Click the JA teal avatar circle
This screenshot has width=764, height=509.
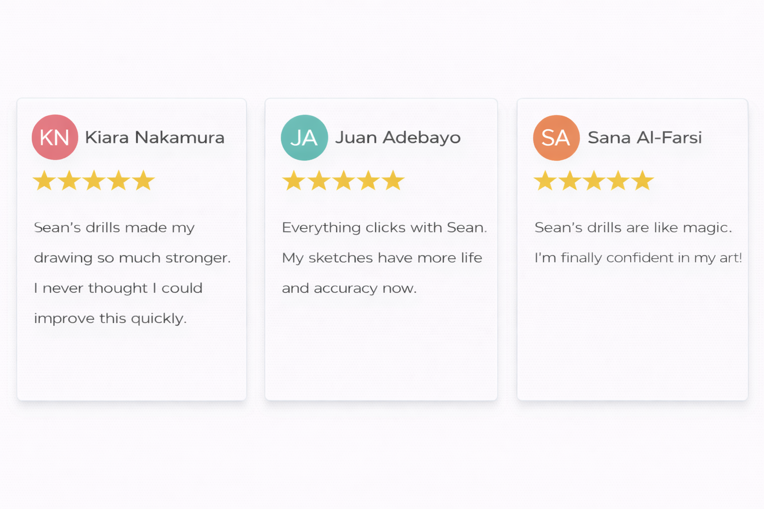[304, 138]
